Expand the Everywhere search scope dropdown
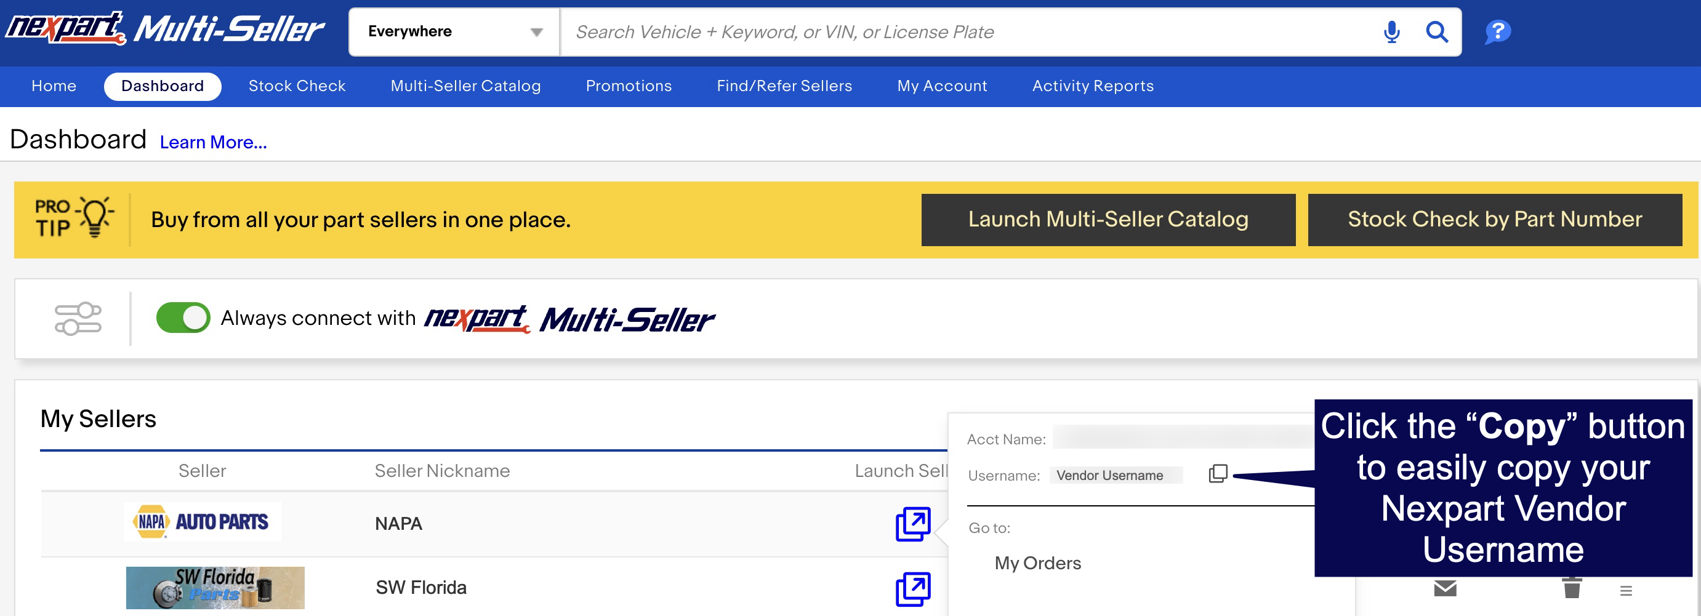The image size is (1701, 616). 454,31
